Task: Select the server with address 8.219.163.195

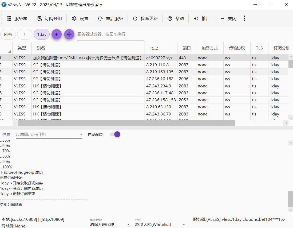Action: pyautogui.click(x=144, y=72)
